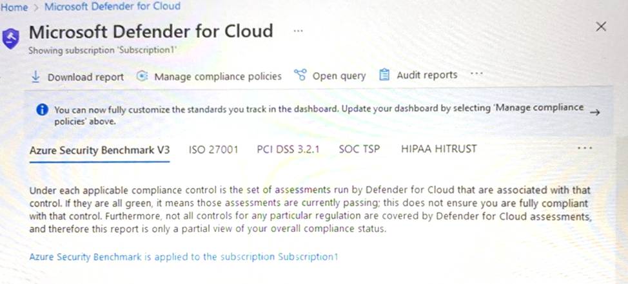This screenshot has width=628, height=284.
Task: Click the Microsoft Defender shield icon
Action: 11,37
